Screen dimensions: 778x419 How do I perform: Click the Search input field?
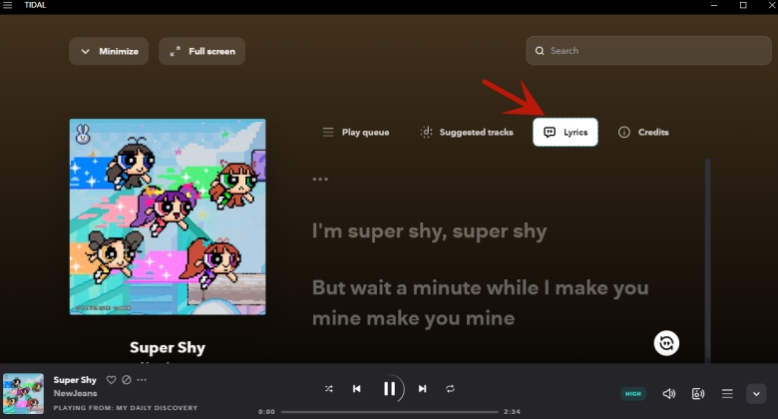[x=648, y=51]
